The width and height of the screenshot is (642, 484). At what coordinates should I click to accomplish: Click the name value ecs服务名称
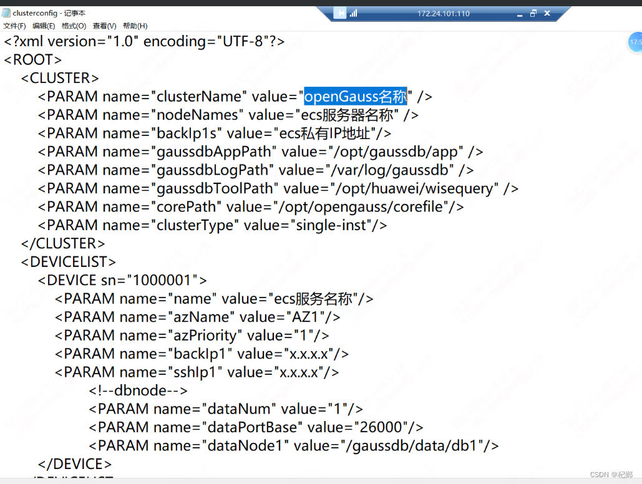click(313, 299)
